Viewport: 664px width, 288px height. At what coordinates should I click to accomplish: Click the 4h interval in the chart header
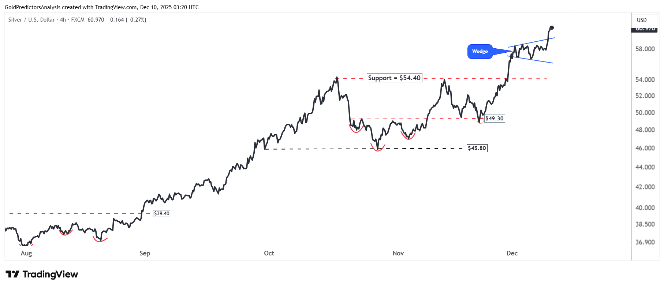[63, 20]
